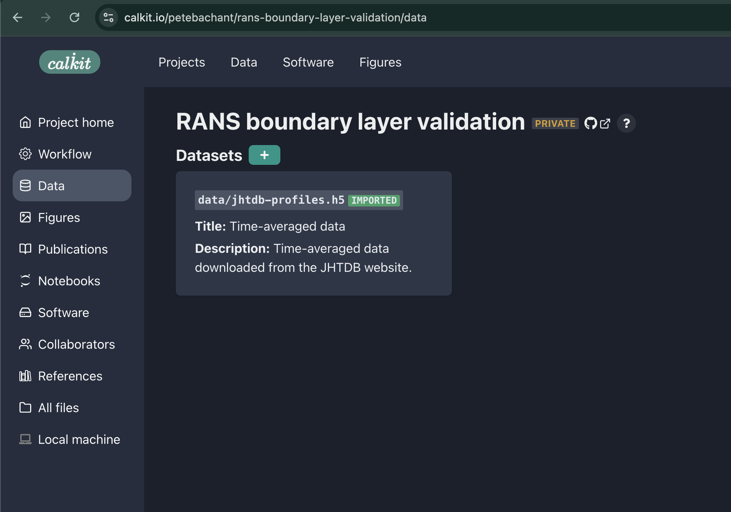The width and height of the screenshot is (731, 512).
Task: Open All files in sidebar
Action: point(72,407)
